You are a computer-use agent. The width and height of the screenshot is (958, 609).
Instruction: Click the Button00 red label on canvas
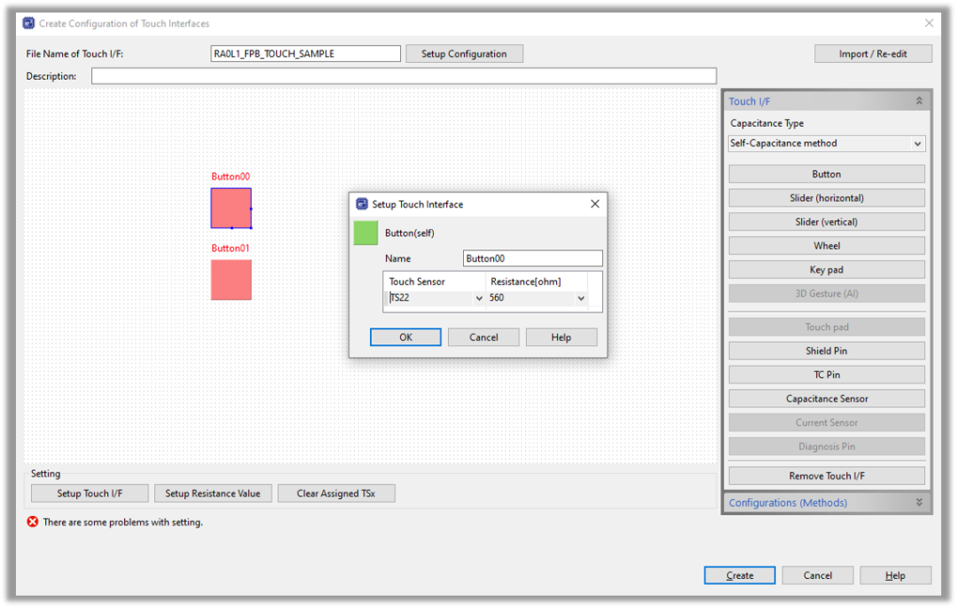pos(231,176)
